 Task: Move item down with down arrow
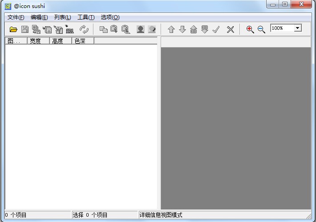coord(182,29)
